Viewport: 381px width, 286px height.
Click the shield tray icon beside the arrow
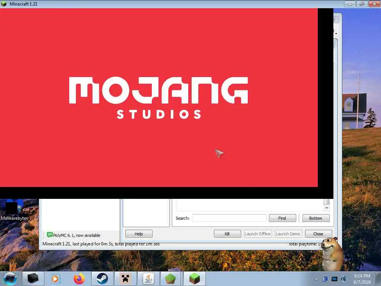pos(325,279)
